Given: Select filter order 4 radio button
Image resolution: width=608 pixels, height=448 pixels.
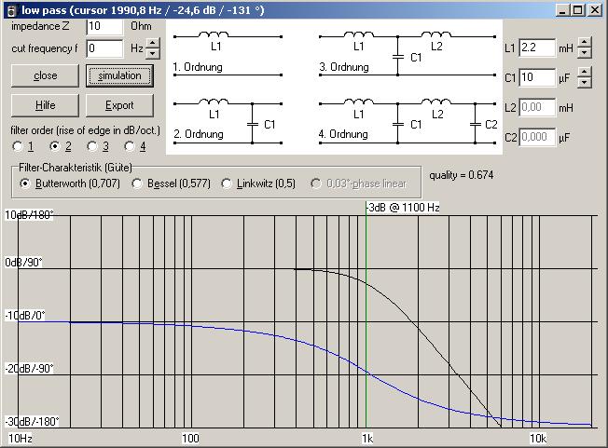Looking at the screenshot, I should tap(130, 146).
